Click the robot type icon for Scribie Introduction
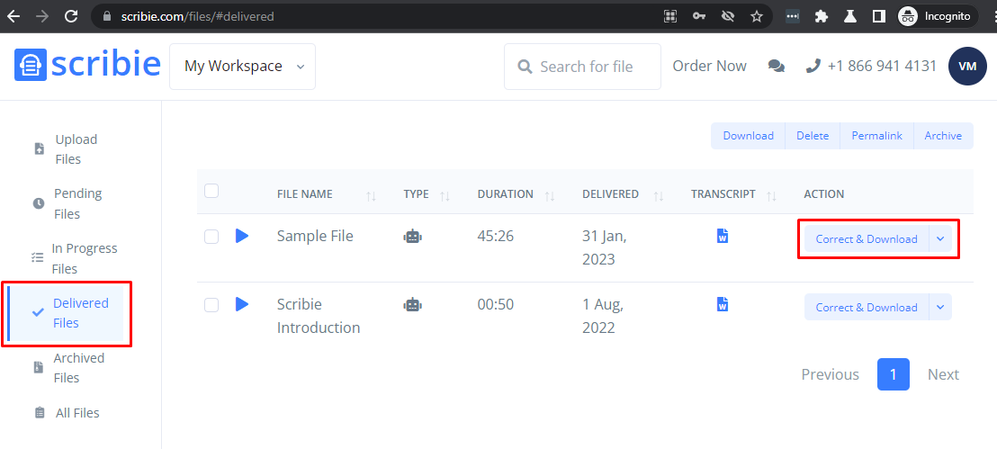 413,305
